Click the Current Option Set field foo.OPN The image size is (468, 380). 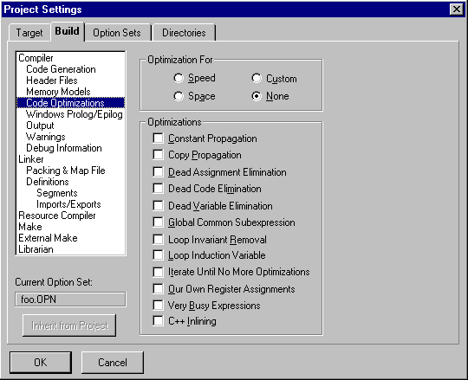point(70,299)
